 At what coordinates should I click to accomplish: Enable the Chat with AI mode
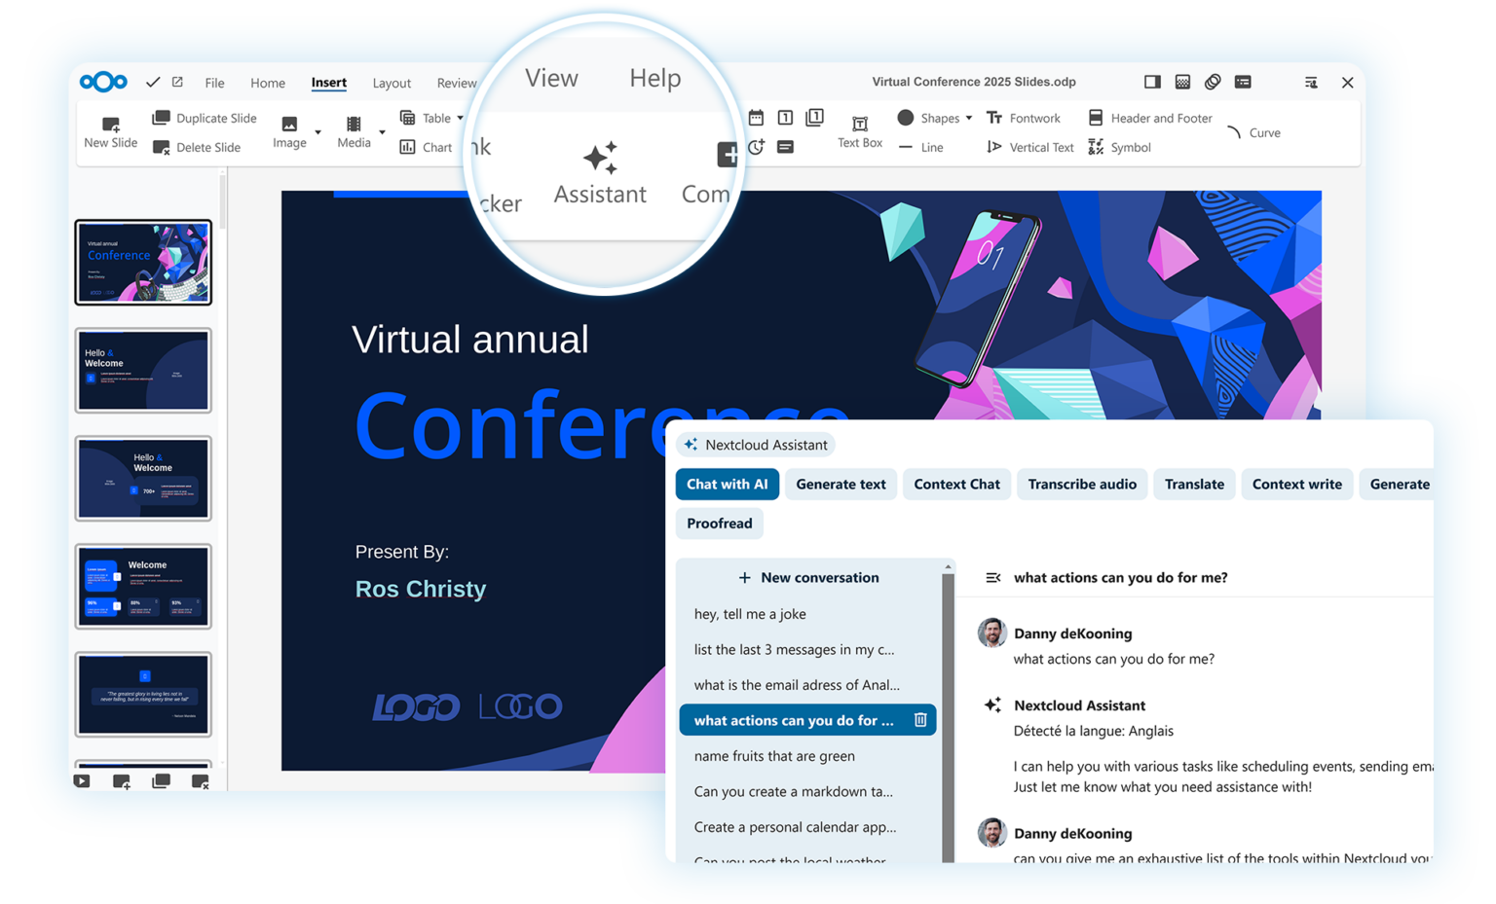click(x=727, y=484)
